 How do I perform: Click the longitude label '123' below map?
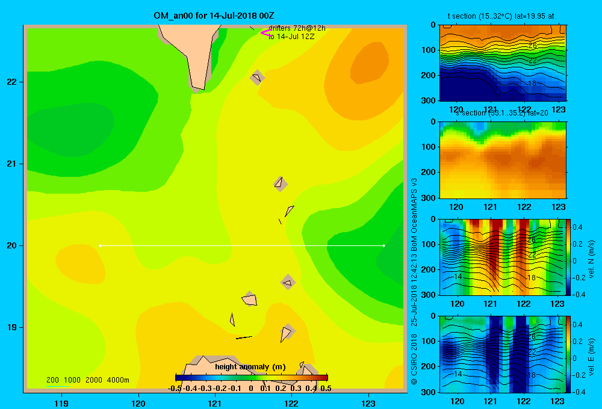click(368, 403)
